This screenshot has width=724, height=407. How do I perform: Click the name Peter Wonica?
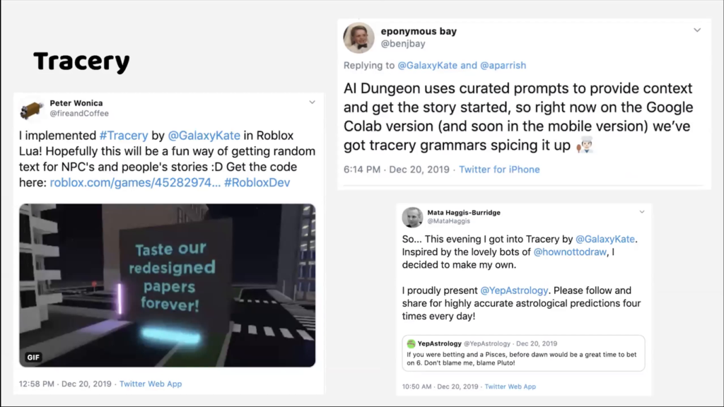click(76, 103)
